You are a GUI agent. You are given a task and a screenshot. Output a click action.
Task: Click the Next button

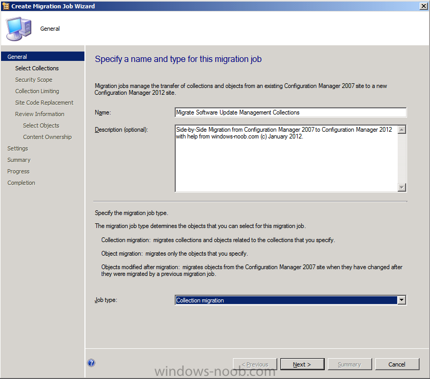[302, 364]
